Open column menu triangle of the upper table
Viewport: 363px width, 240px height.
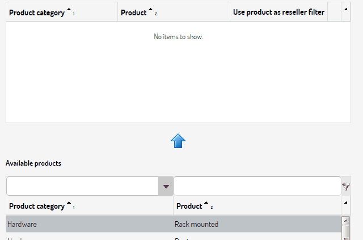345,10
